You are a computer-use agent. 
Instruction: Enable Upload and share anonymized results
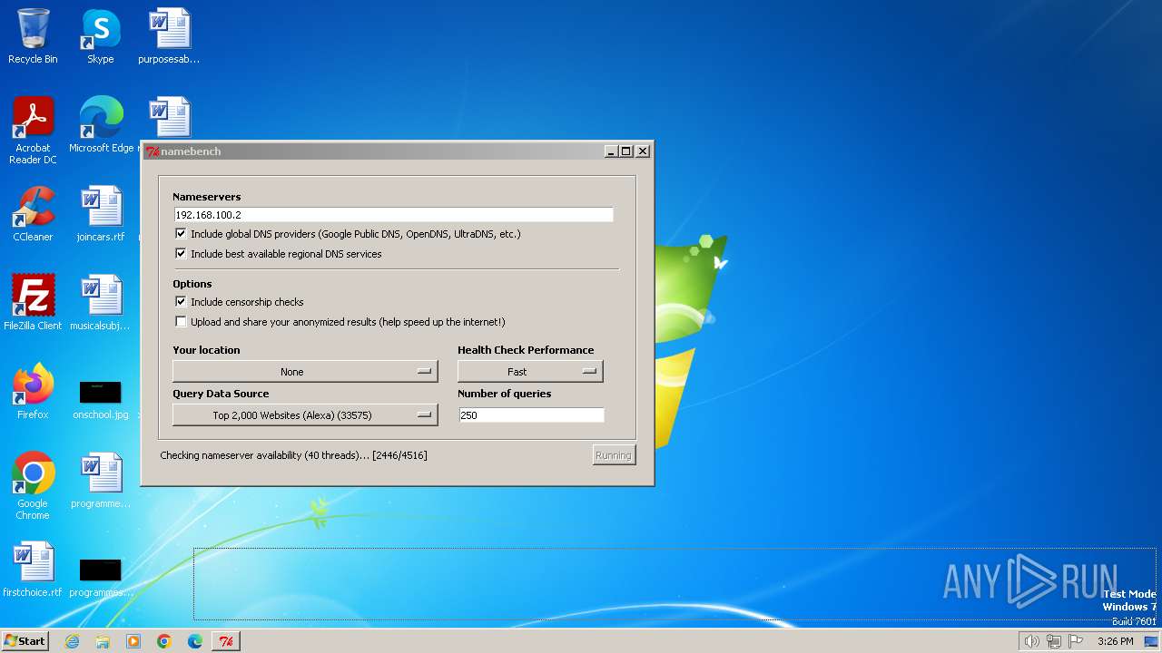181,322
